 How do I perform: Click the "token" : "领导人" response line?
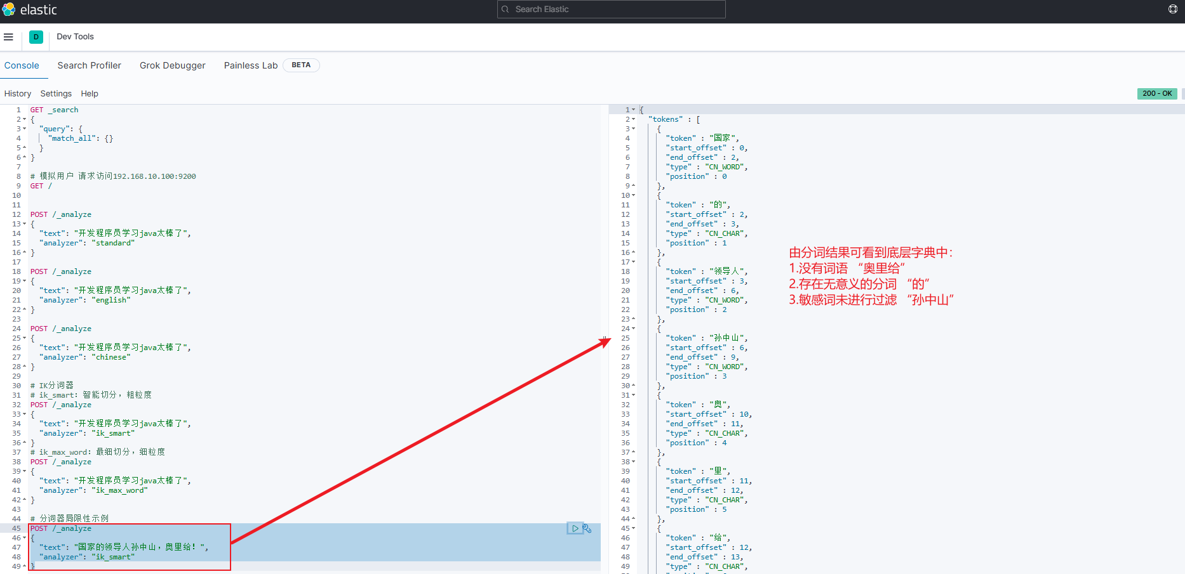coord(707,271)
